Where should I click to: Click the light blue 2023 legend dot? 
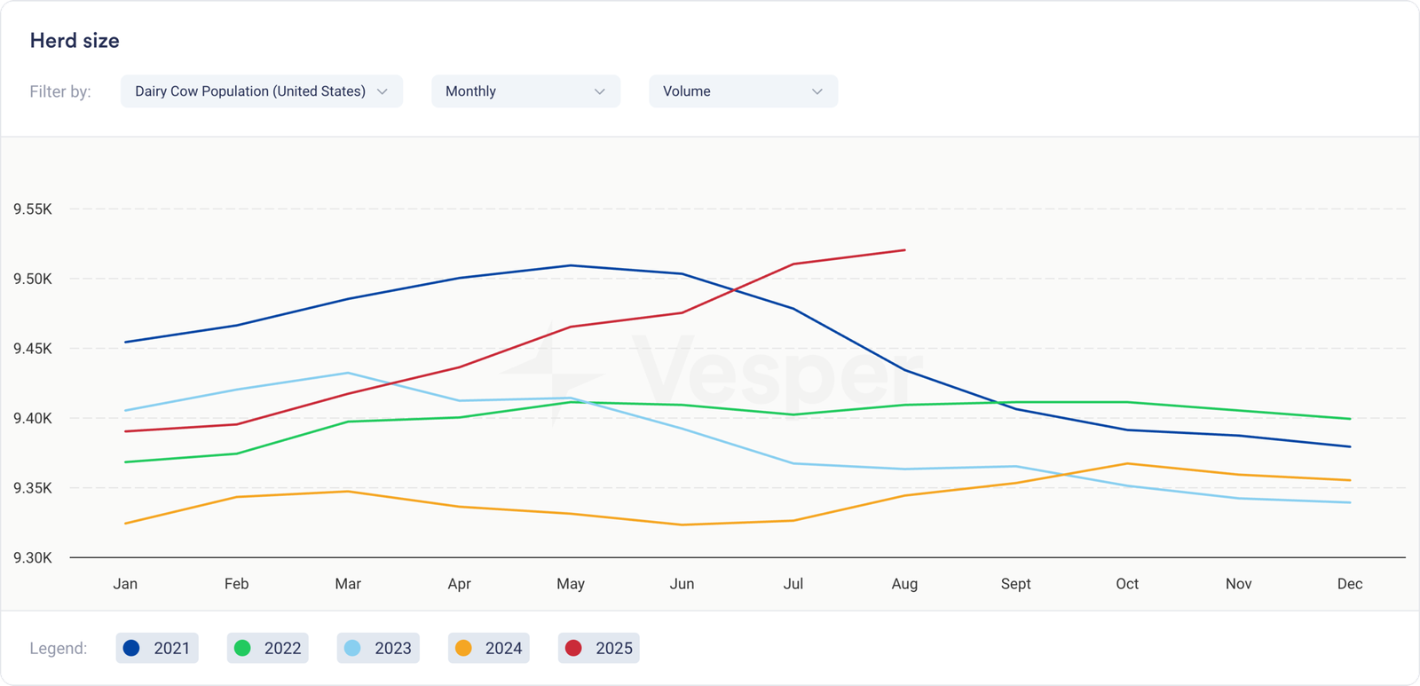[x=352, y=648]
